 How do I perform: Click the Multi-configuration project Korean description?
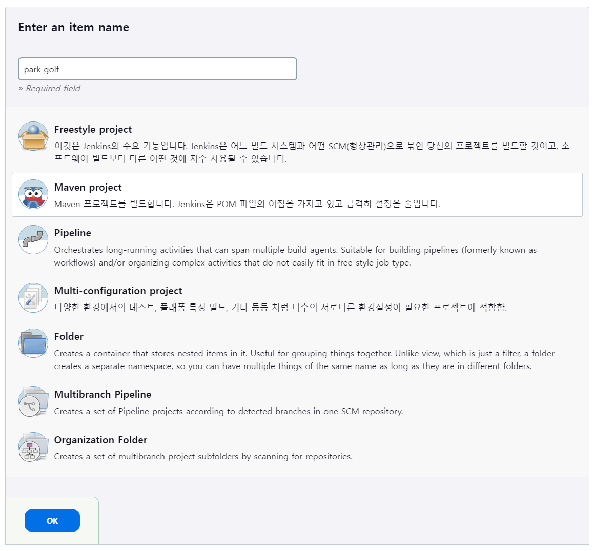tap(280, 307)
